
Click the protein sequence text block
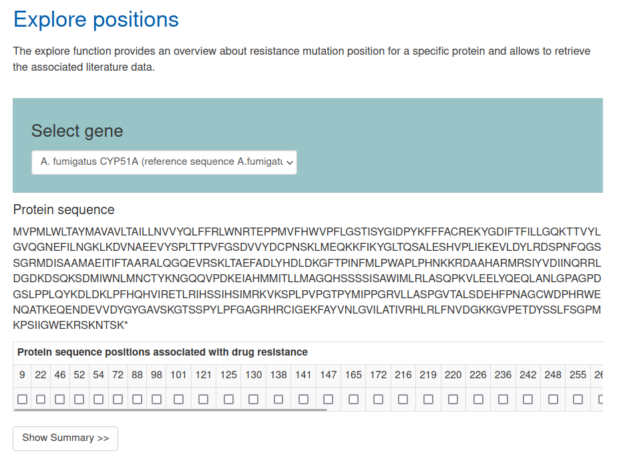point(307,278)
